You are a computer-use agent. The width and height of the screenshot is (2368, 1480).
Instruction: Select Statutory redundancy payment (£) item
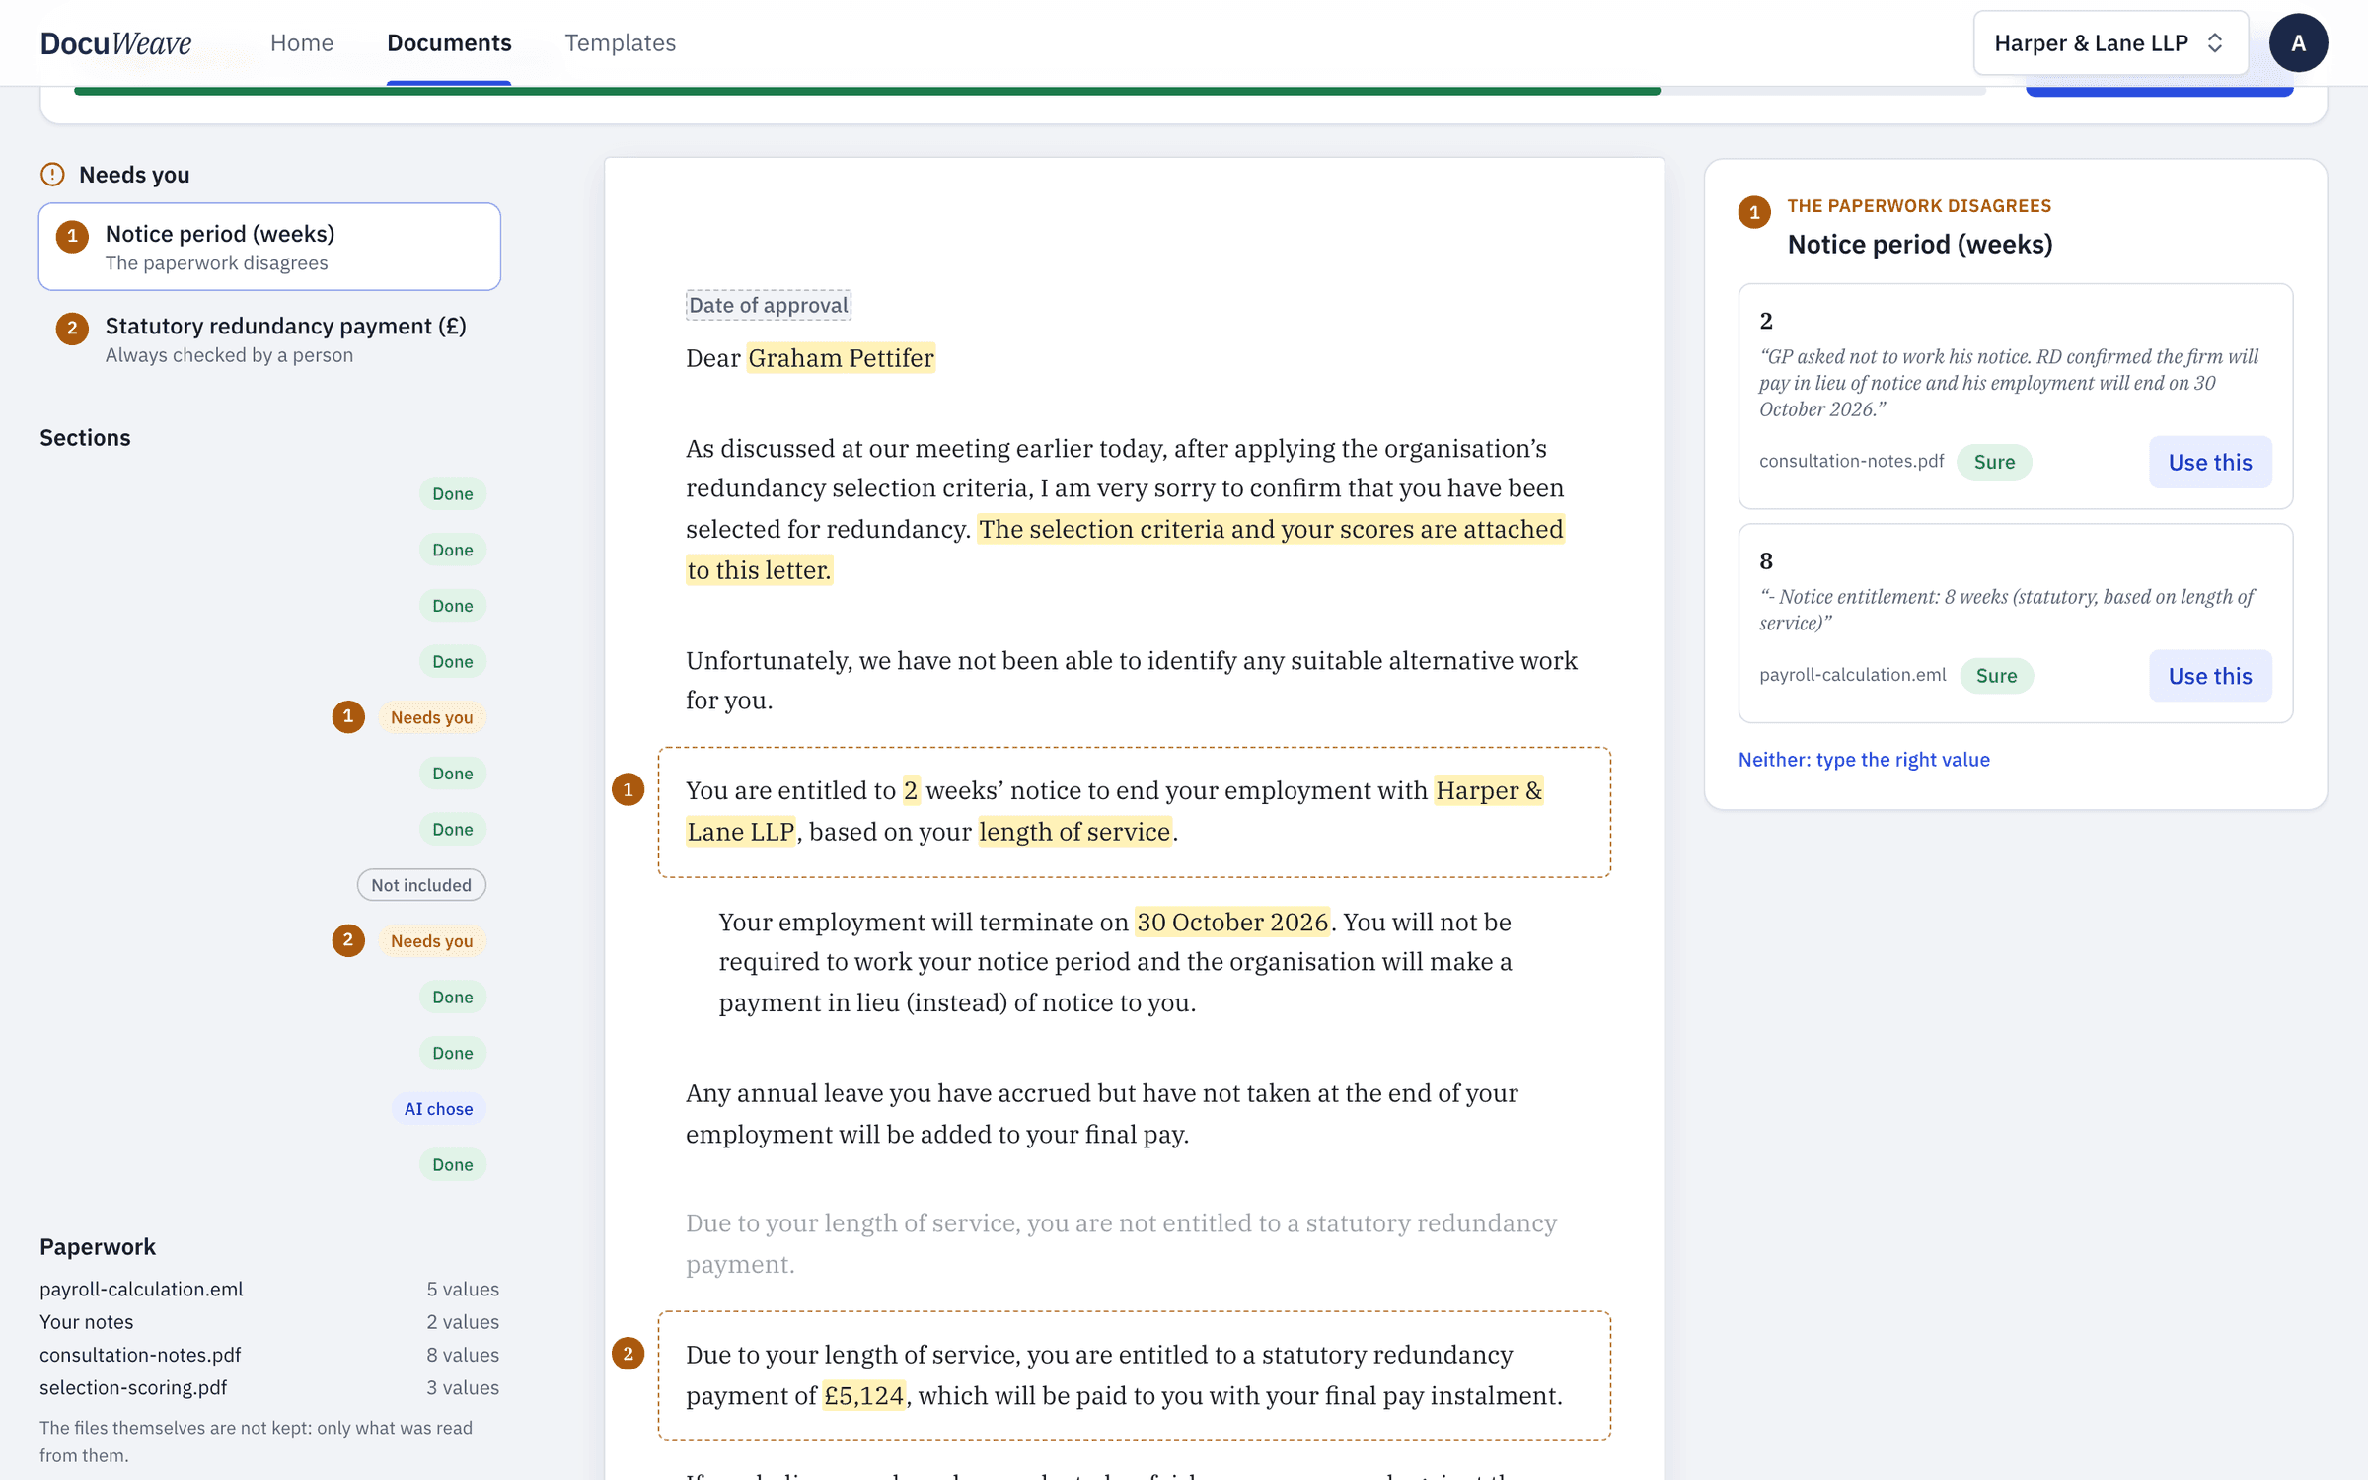[269, 338]
